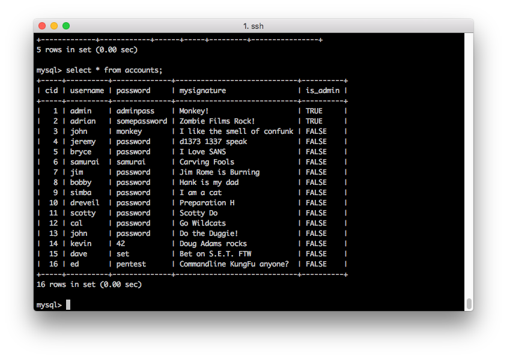Click the "5 rows in set" result line
This screenshot has width=507, height=359.
[87, 50]
